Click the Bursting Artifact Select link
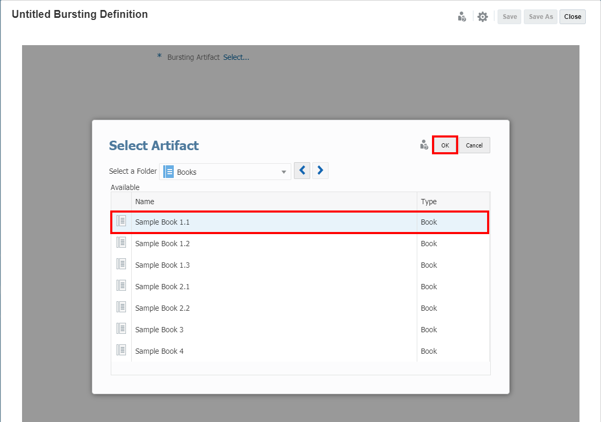 236,57
